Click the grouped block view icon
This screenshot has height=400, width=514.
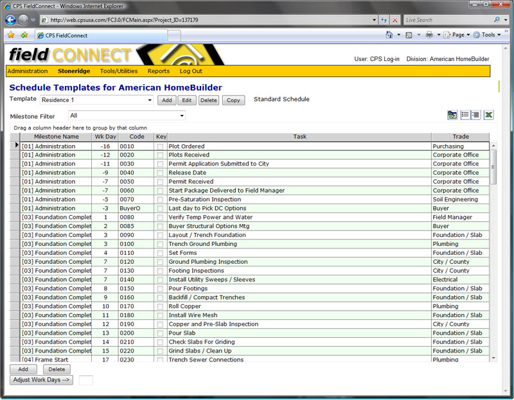point(475,115)
